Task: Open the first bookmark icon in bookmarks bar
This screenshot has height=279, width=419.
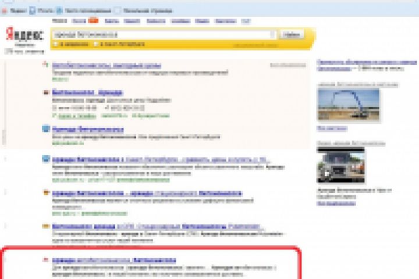Action: (4, 11)
